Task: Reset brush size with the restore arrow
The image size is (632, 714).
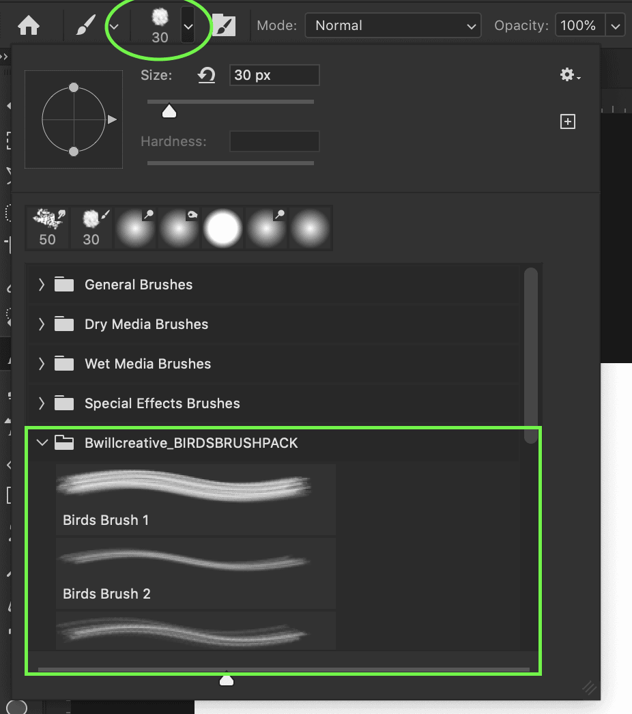Action: click(207, 75)
